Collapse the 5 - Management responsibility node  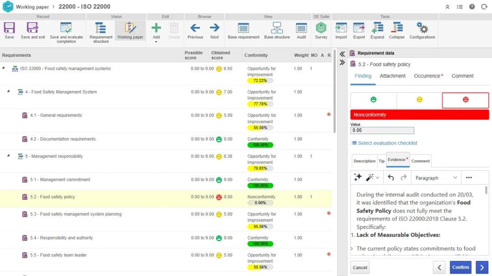point(9,156)
